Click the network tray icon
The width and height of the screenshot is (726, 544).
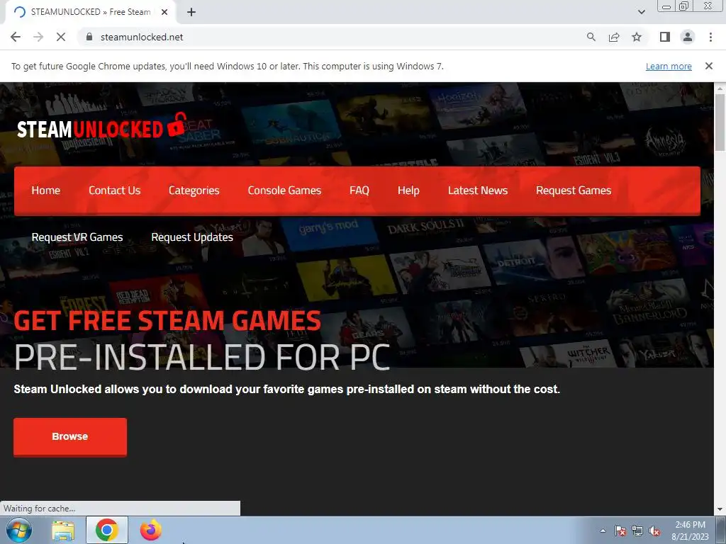coord(637,531)
